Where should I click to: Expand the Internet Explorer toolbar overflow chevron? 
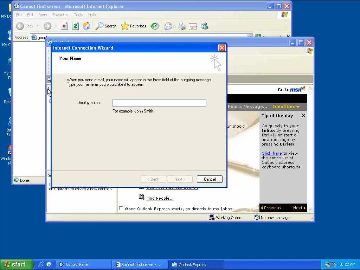coord(288,36)
